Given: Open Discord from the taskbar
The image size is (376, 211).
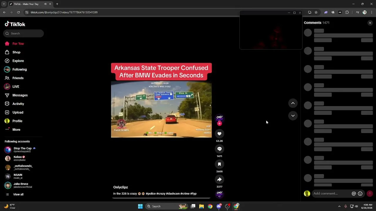Looking at the screenshot, I should [x=219, y=206].
